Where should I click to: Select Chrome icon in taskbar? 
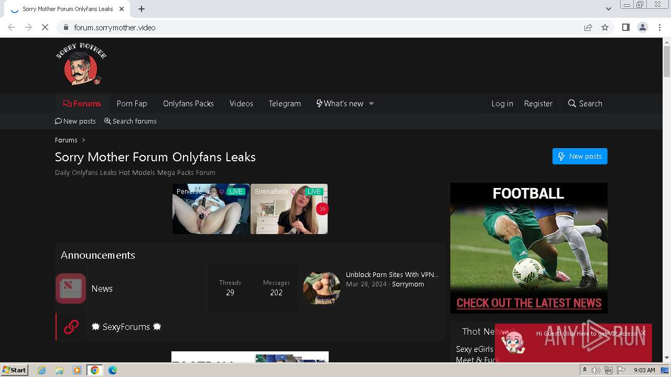point(95,370)
